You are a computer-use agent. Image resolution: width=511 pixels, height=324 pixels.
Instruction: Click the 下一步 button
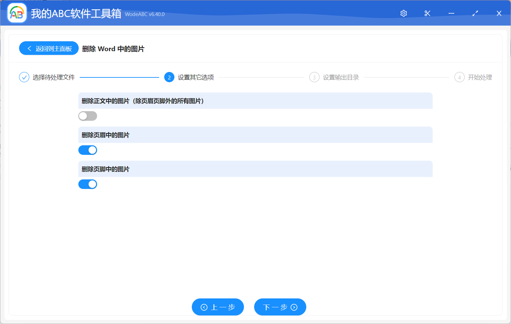point(280,307)
